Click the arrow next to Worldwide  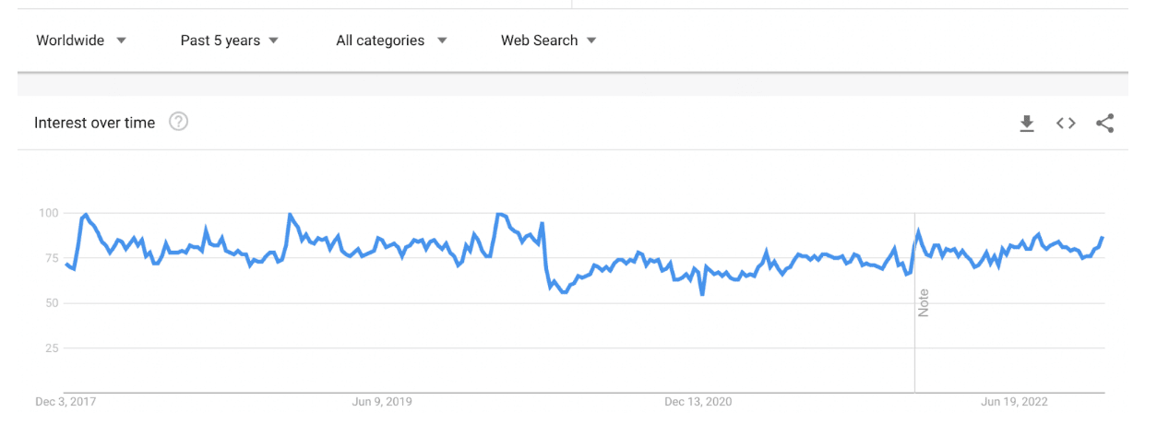(122, 41)
